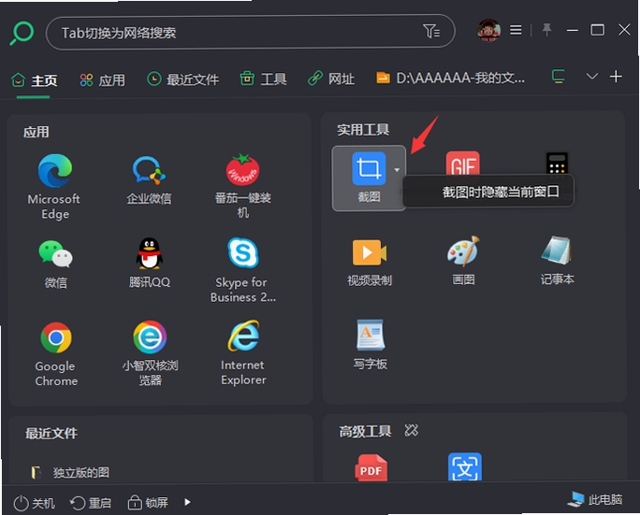Launch 微信
The height and width of the screenshot is (515, 640).
click(55, 265)
